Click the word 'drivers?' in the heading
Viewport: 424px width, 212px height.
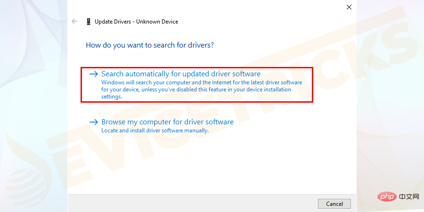click(x=200, y=46)
